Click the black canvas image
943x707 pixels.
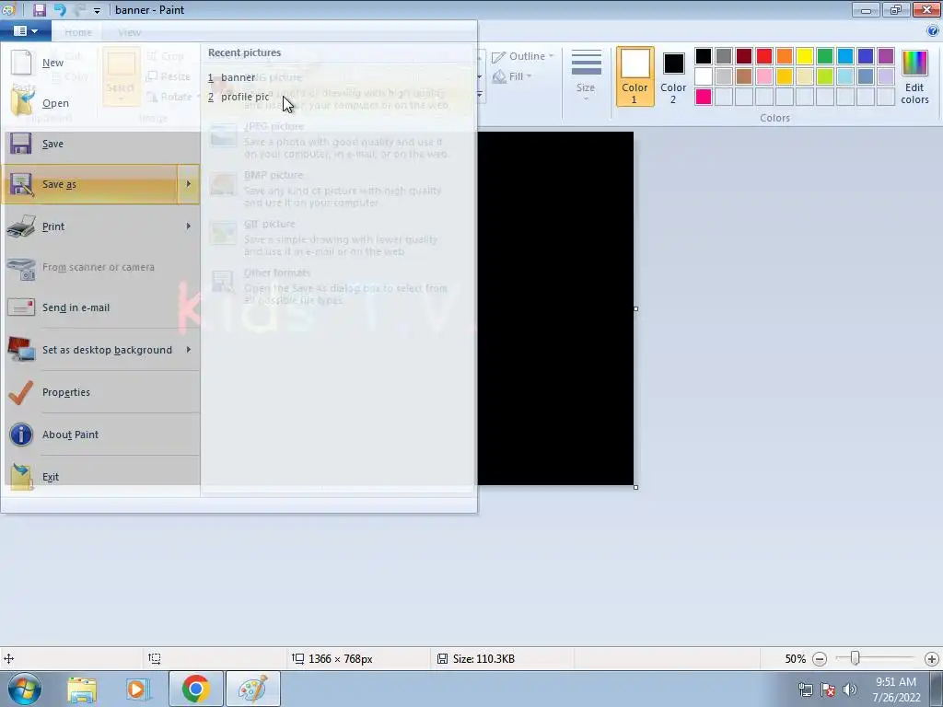pos(555,308)
